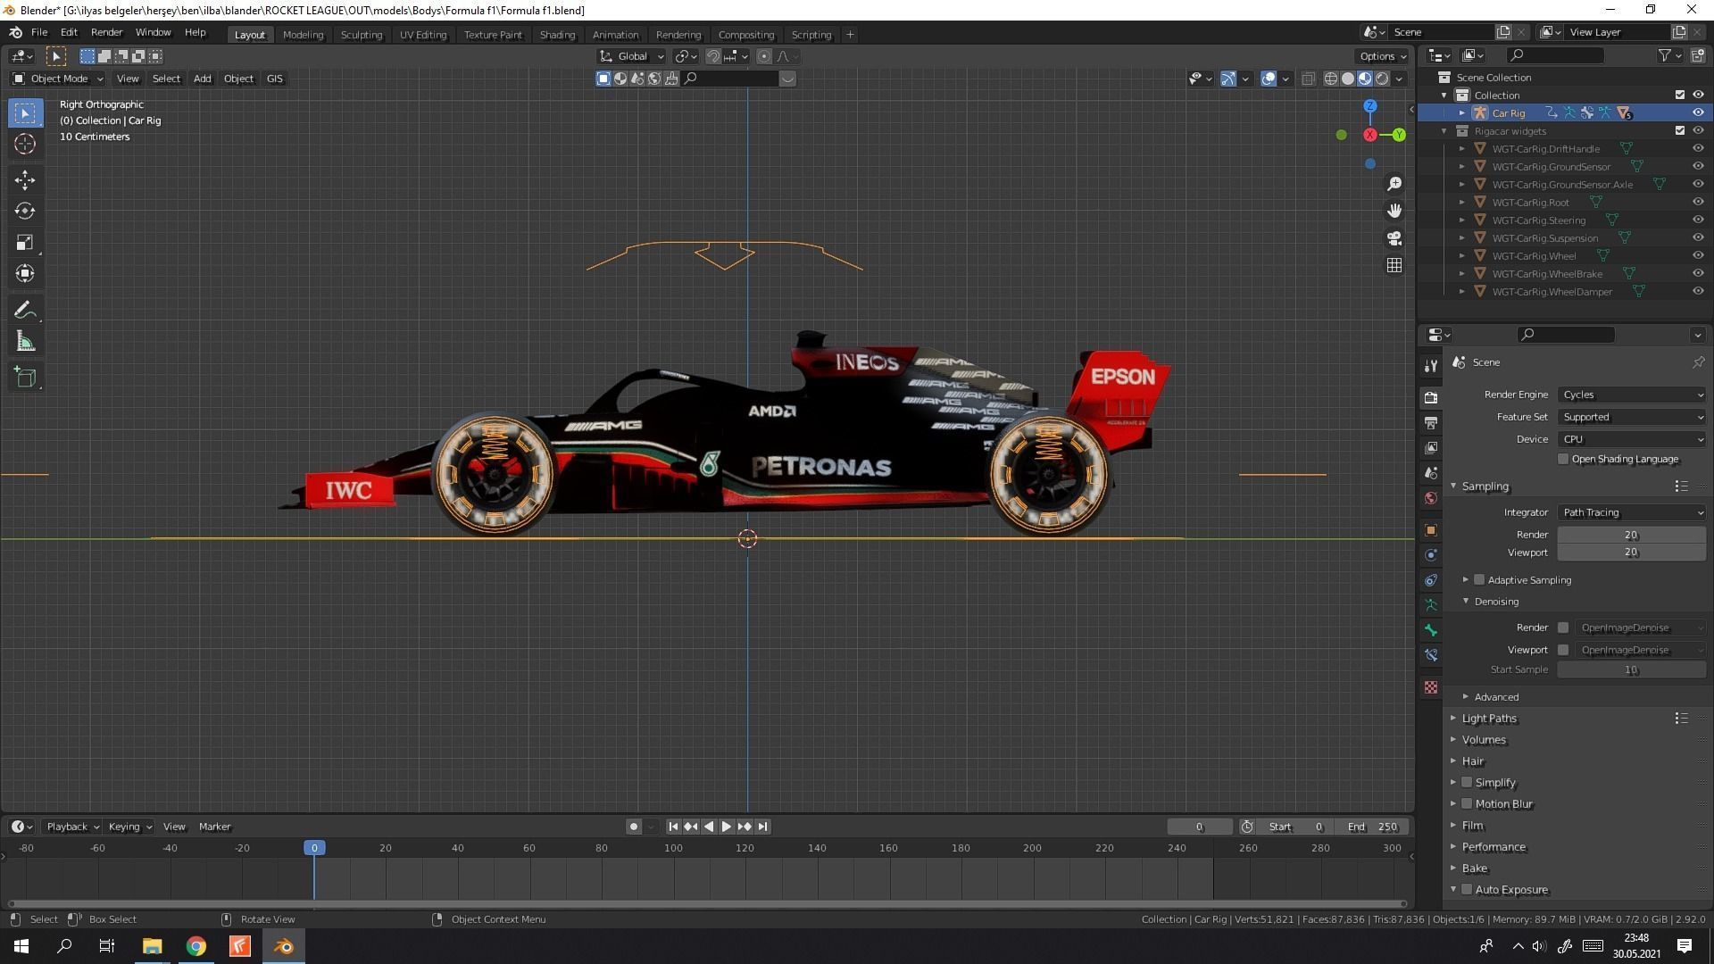Enable Adaptive Sampling checkbox
Viewport: 1714px width, 964px height.
click(1479, 580)
